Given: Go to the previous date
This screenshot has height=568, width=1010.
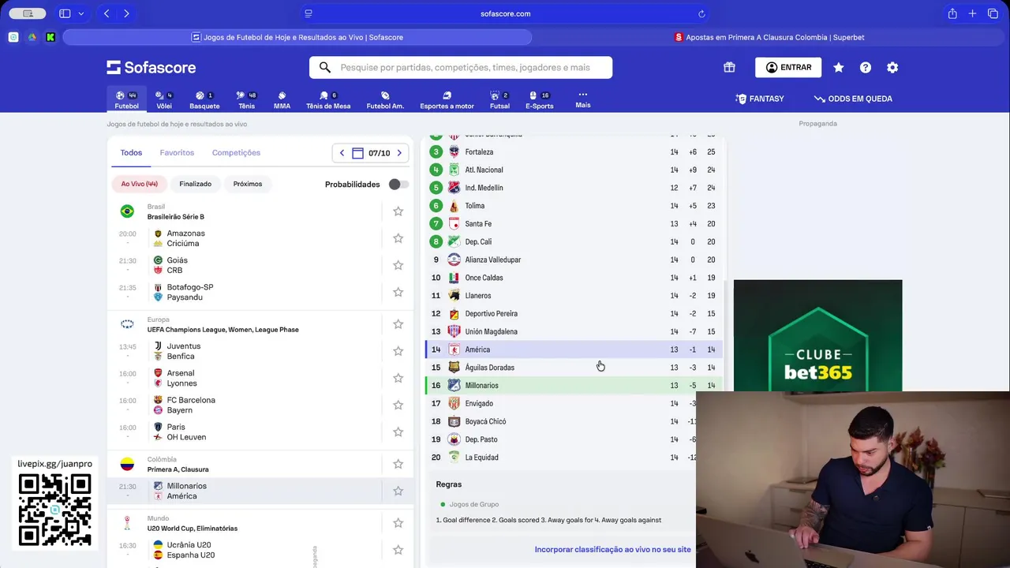Looking at the screenshot, I should pos(342,153).
